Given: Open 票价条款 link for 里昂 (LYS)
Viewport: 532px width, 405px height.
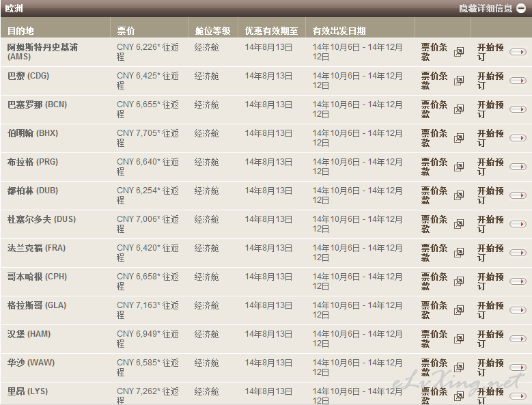Looking at the screenshot, I should point(434,395).
